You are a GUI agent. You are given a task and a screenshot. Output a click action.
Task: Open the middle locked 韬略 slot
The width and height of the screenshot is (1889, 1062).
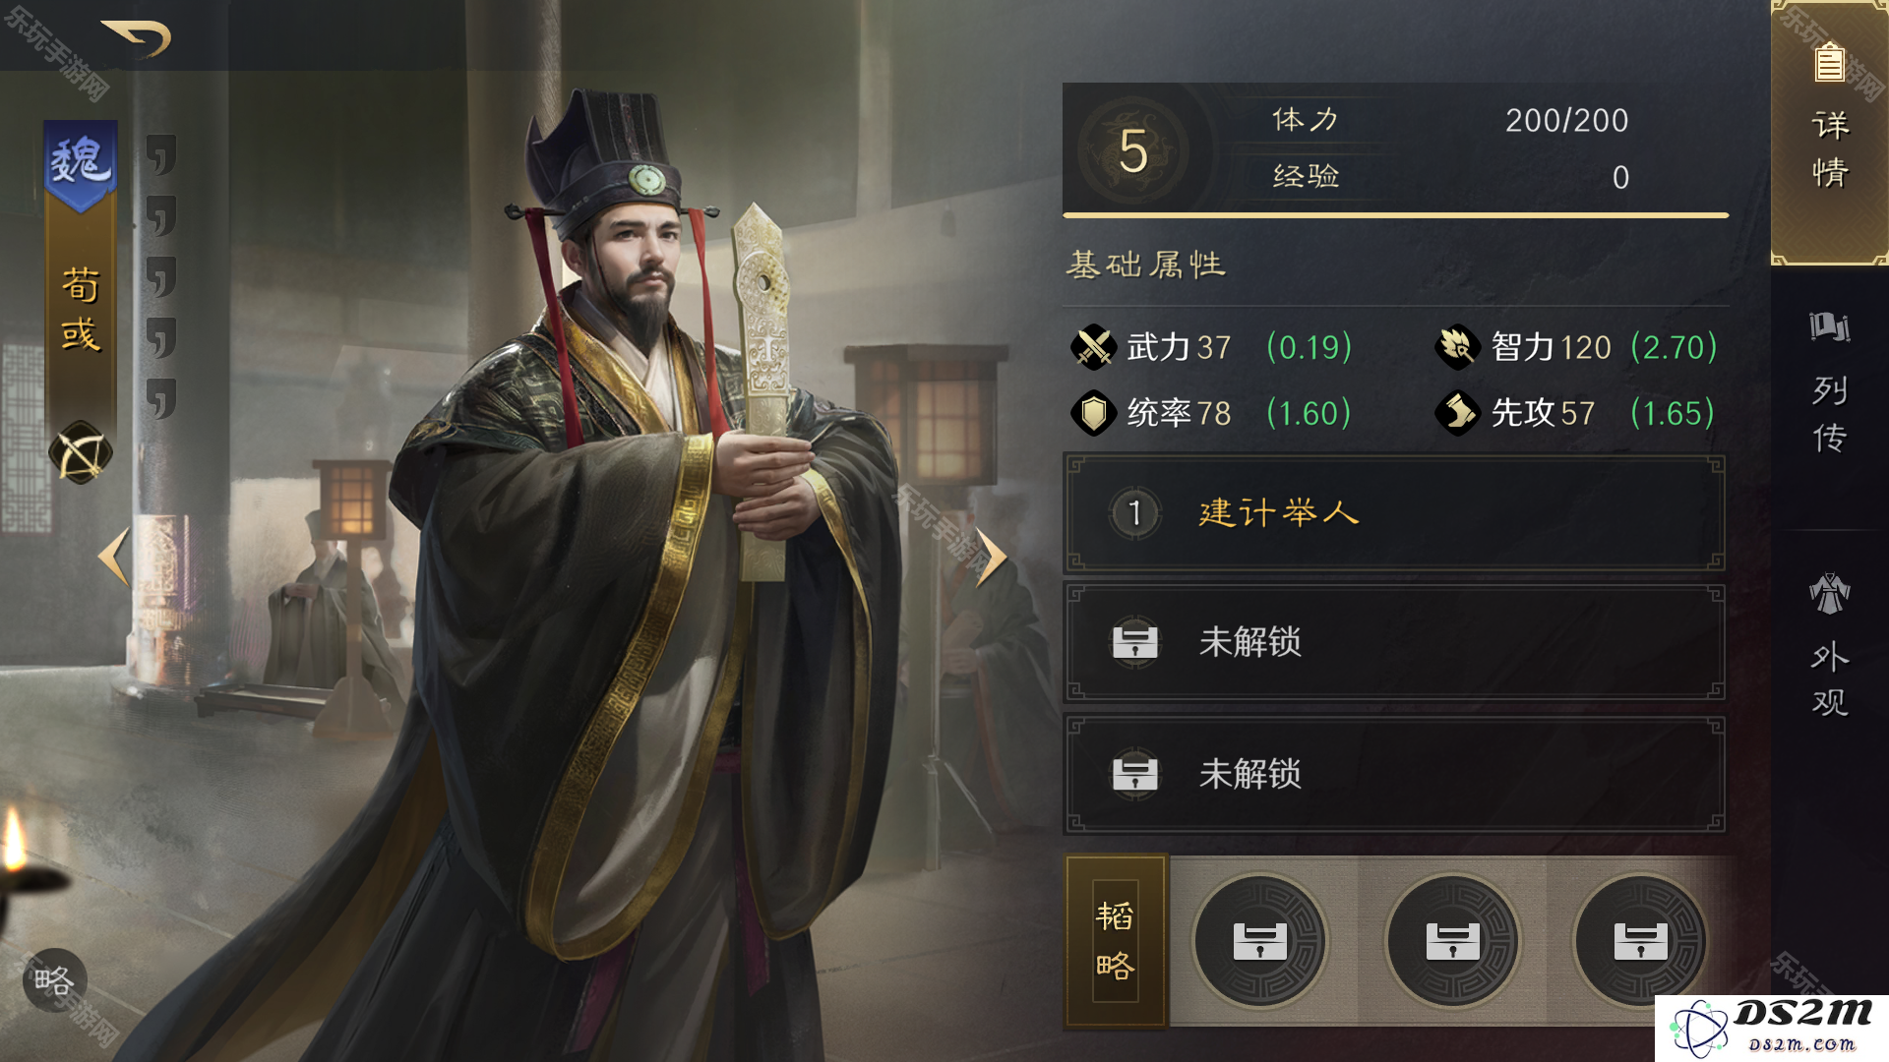pos(1453,941)
